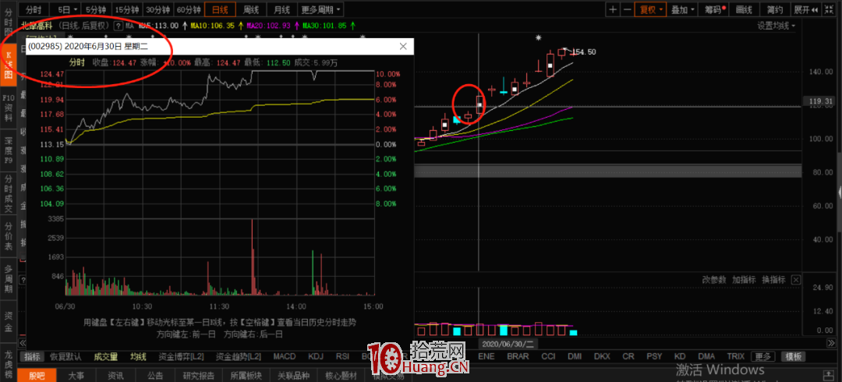The width and height of the screenshot is (842, 382).
Task: Switch to 30分钟 period
Action: coord(157,9)
